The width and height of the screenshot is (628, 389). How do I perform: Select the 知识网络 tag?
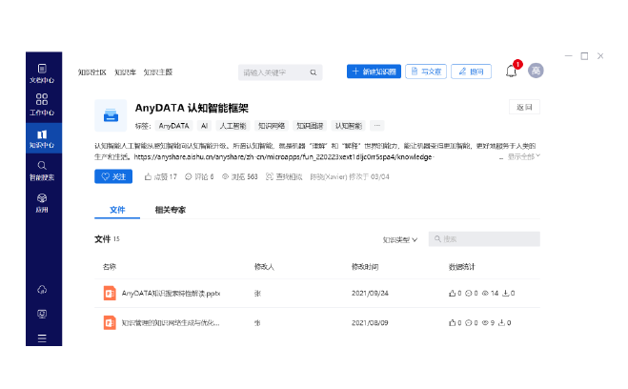point(272,126)
